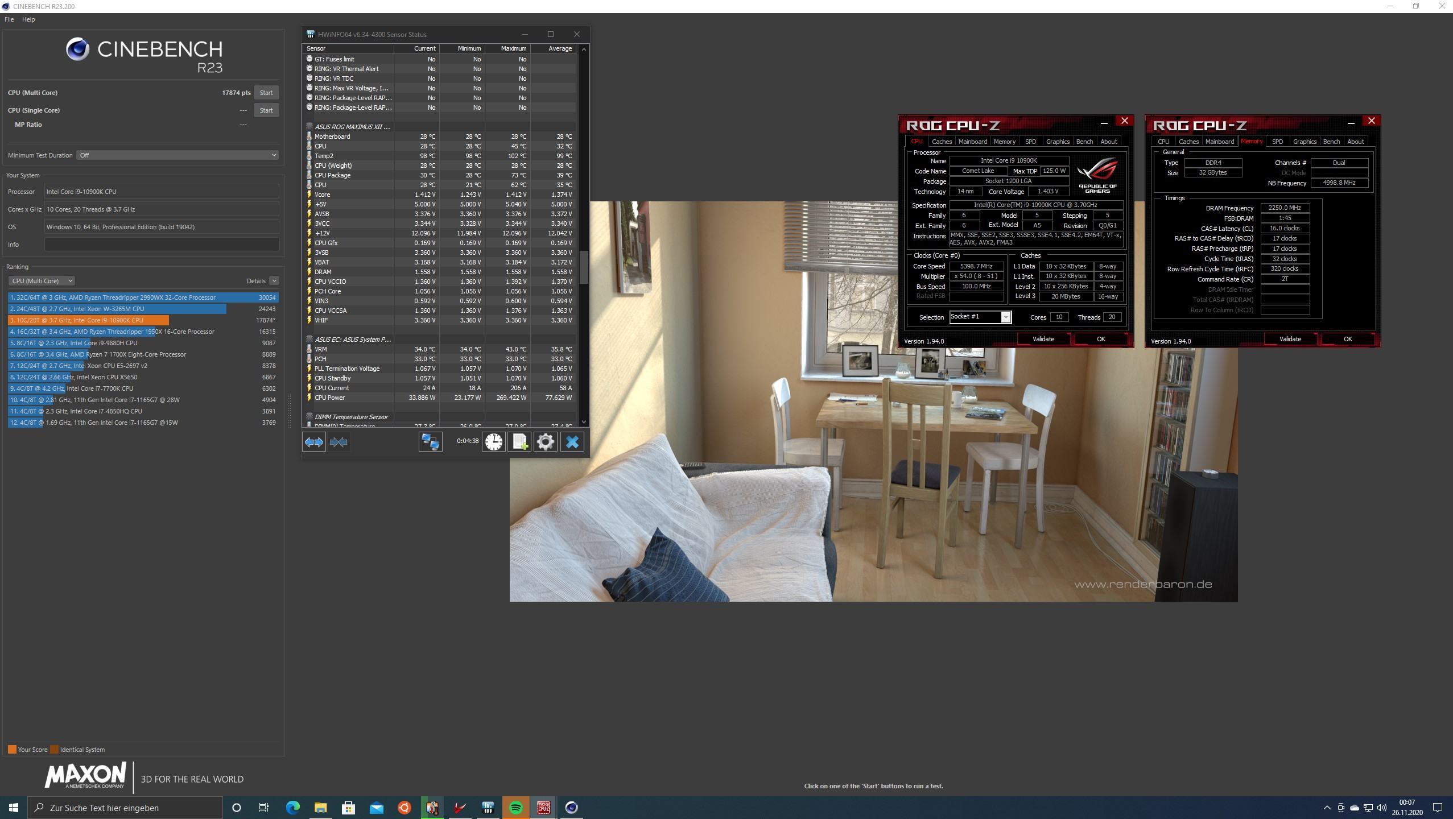Start HWiNFO logging via document-plus icon
This screenshot has height=819, width=1453.
point(520,442)
